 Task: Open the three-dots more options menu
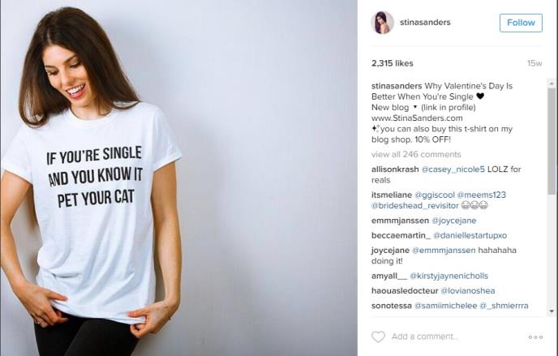[x=535, y=337]
